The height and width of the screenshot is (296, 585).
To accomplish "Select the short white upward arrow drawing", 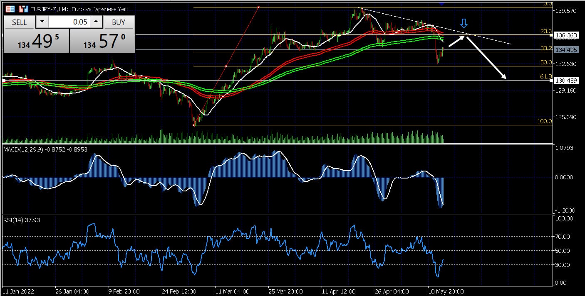I will (x=457, y=41).
